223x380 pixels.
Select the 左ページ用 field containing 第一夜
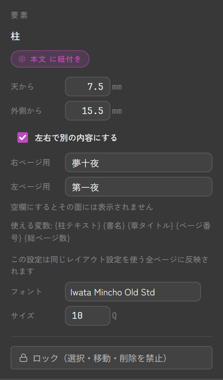(139, 187)
